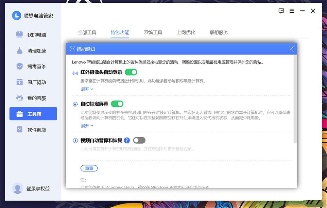Click the 重置 reset button
The width and height of the screenshot is (327, 208).
click(x=89, y=168)
